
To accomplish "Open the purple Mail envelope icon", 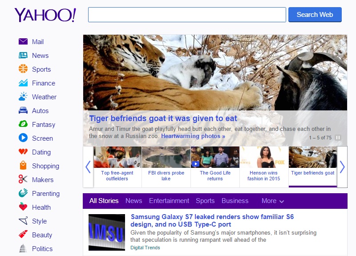I will 23,41.
